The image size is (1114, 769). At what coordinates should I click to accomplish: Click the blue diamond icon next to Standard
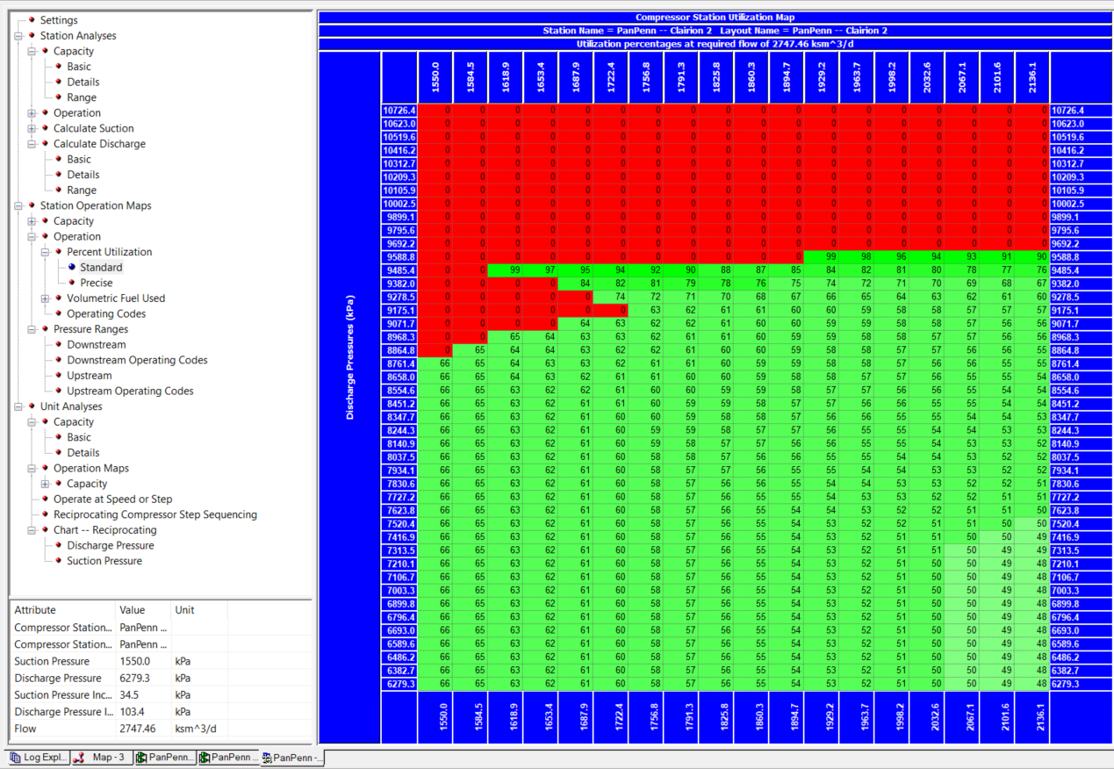[x=71, y=267]
